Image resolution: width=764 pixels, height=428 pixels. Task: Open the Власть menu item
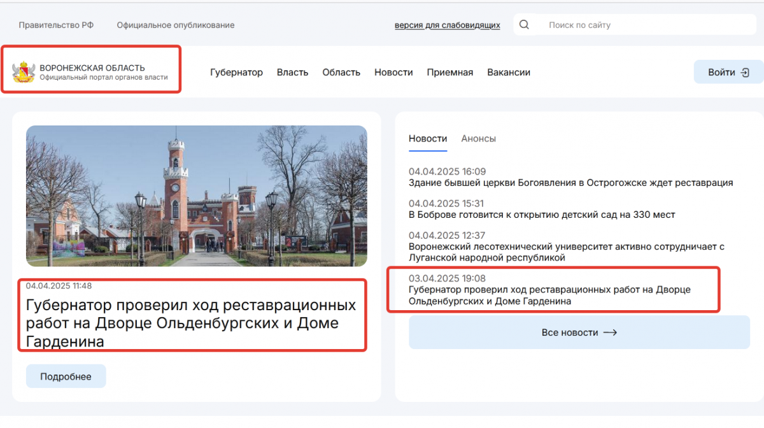[292, 73]
